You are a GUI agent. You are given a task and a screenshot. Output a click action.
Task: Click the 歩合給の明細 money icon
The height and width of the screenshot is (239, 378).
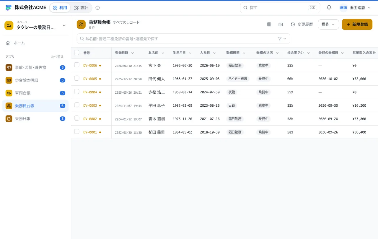9,80
